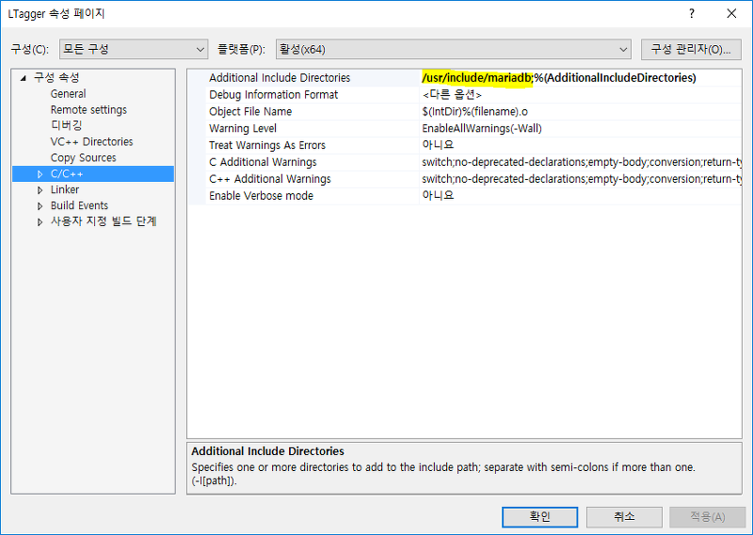The width and height of the screenshot is (753, 535).
Task: Click the 아니요 value for Treat Warnings As Errors
Action: [x=580, y=145]
